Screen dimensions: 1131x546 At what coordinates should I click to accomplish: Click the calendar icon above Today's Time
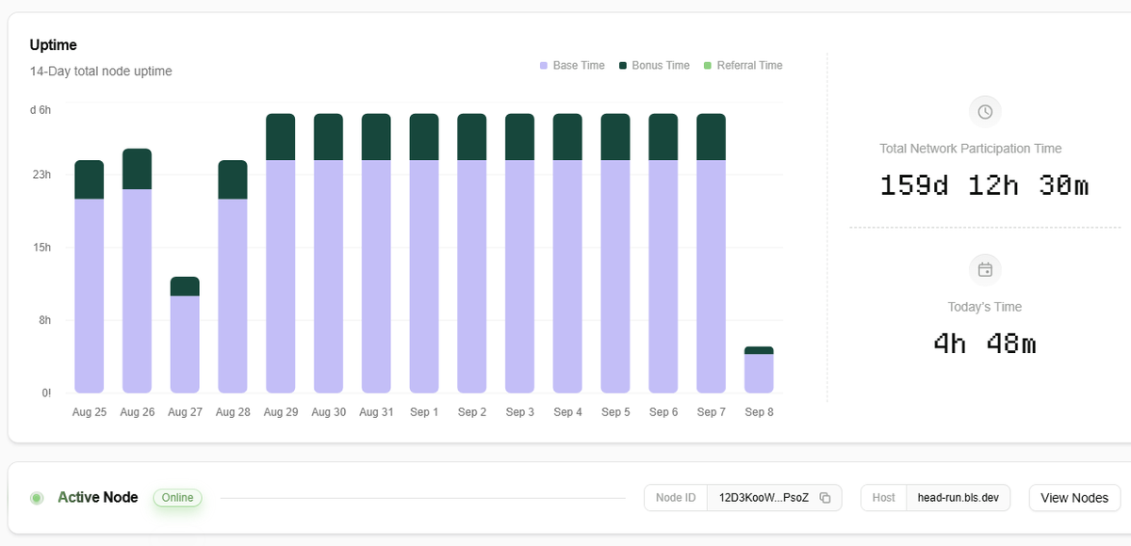tap(985, 270)
